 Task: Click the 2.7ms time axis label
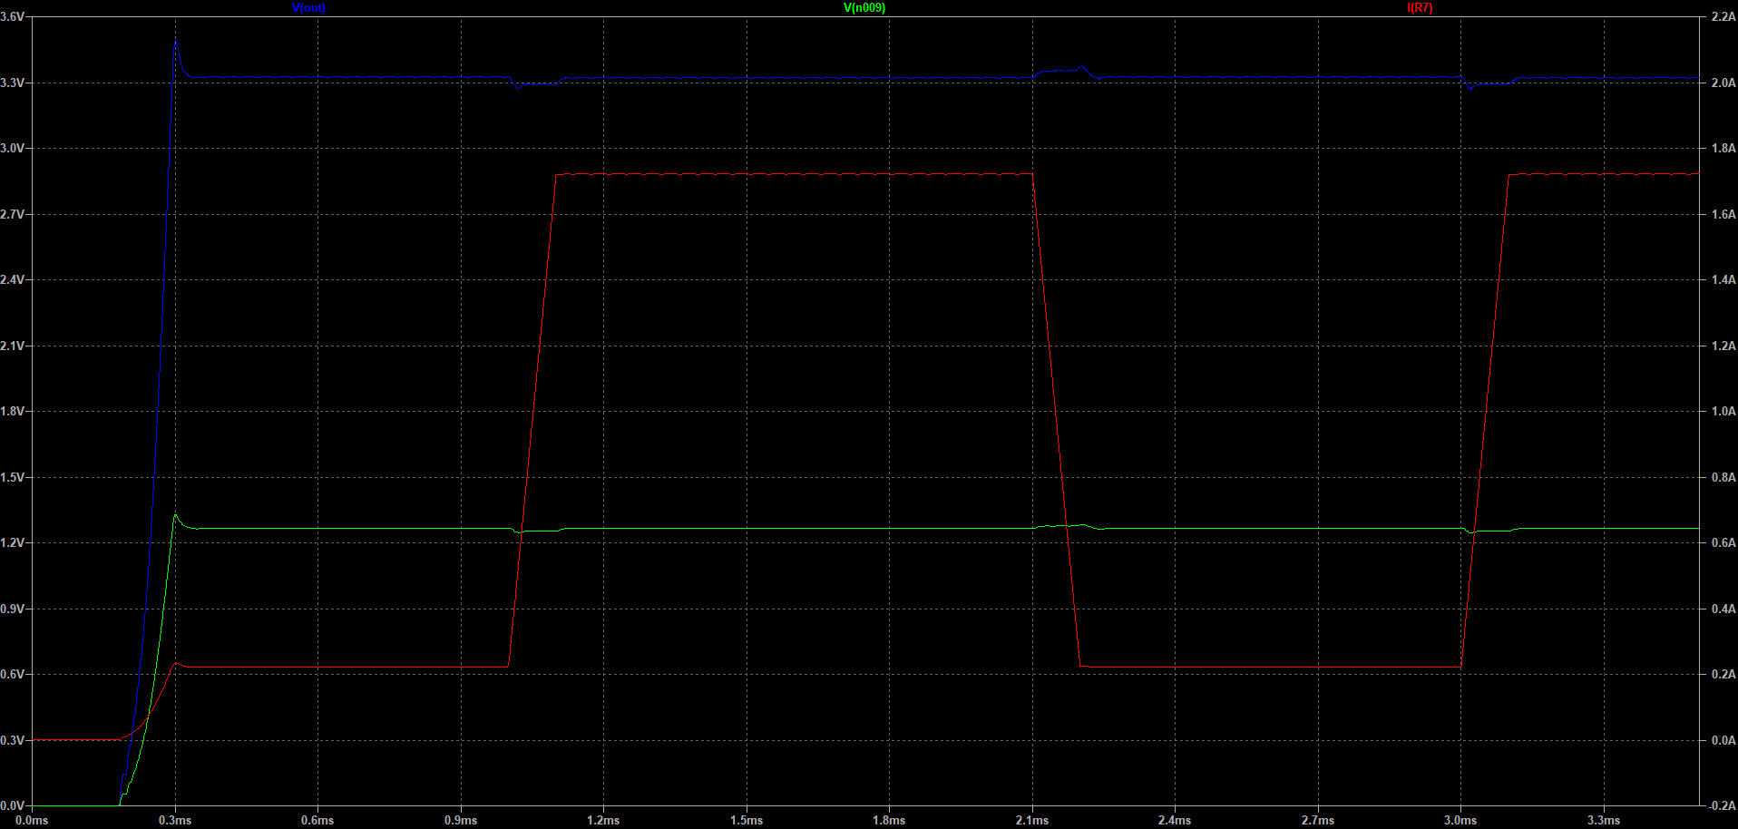[x=1318, y=820]
